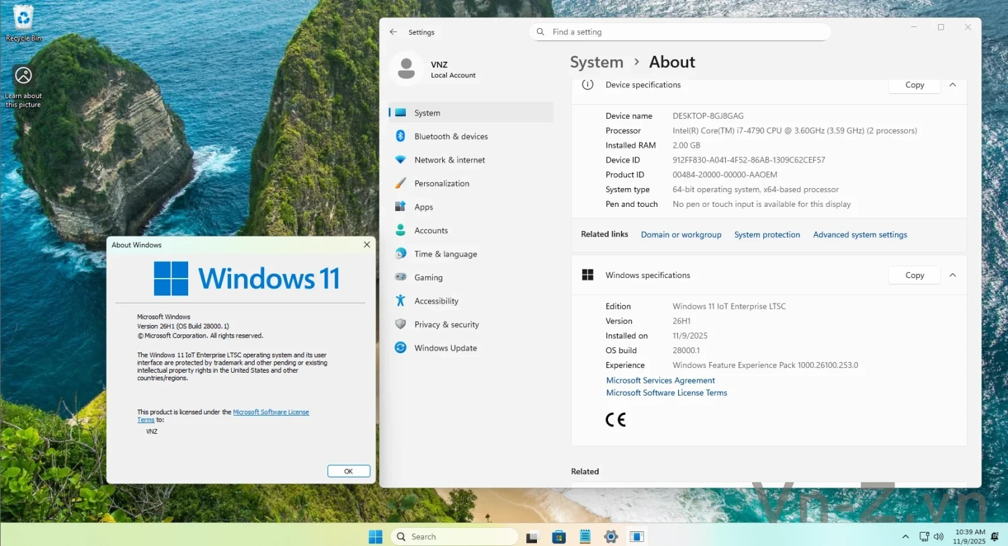1008x546 pixels.
Task: Open Microsoft Services Agreement link
Action: click(x=660, y=380)
